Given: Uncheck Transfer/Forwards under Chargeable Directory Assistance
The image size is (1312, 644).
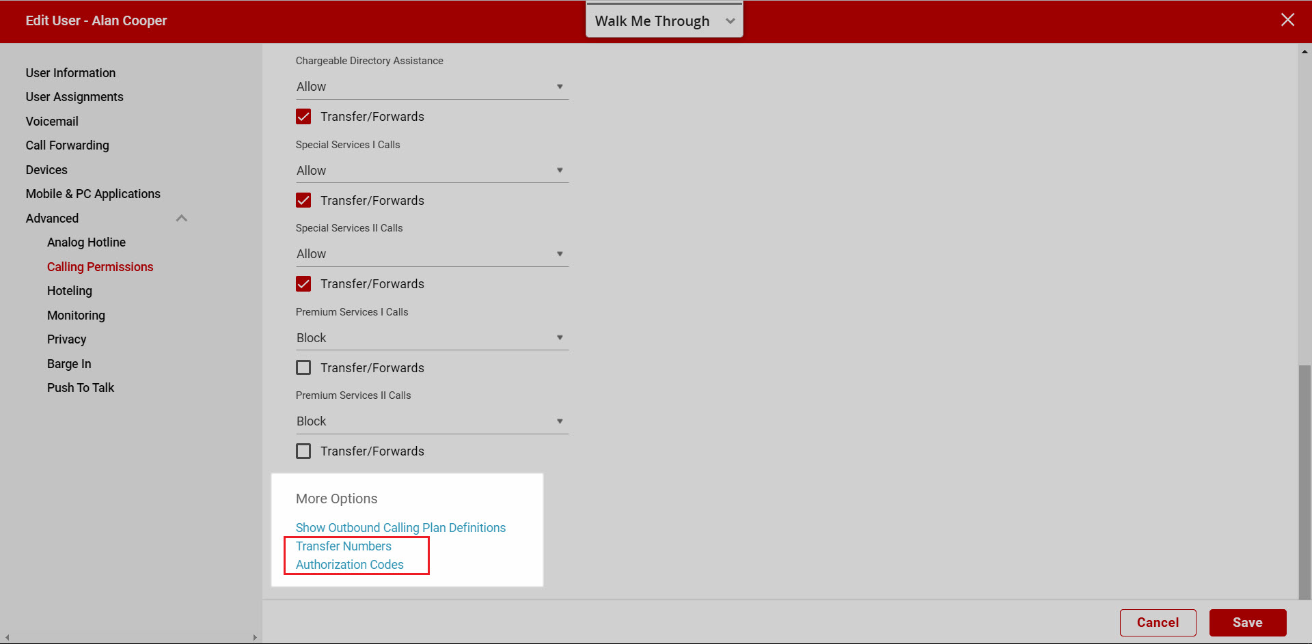Looking at the screenshot, I should pos(303,117).
